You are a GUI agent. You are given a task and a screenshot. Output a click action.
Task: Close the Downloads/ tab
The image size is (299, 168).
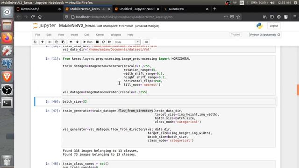coord(59,9)
